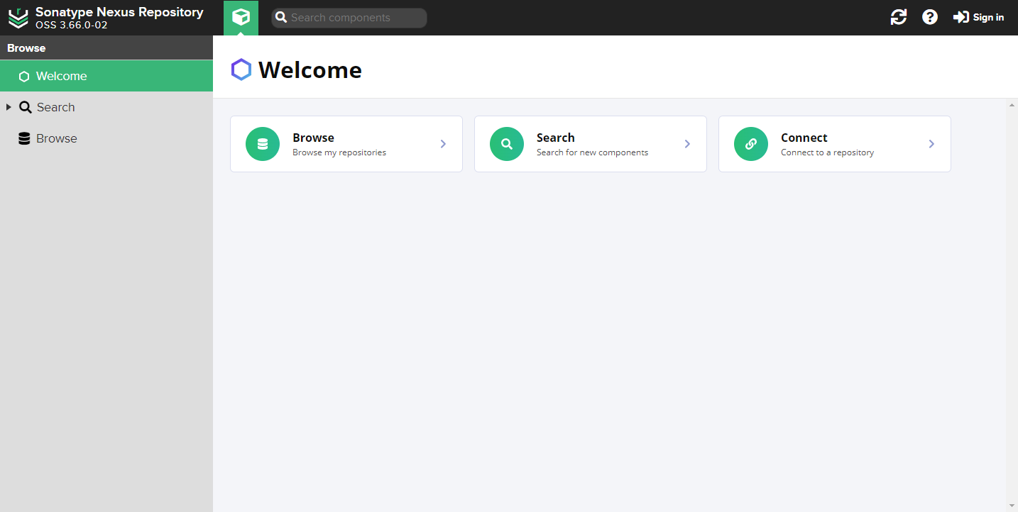Open Browse mode via header cube icon
Viewport: 1018px width, 512px height.
click(x=241, y=18)
